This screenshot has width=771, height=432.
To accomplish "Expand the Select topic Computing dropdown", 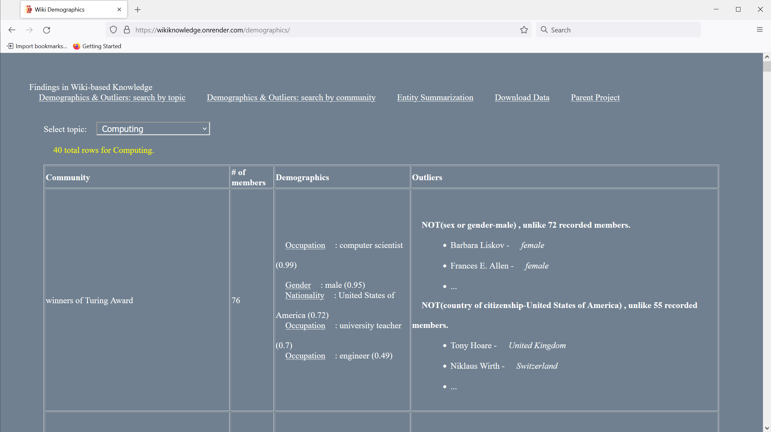I will 153,129.
